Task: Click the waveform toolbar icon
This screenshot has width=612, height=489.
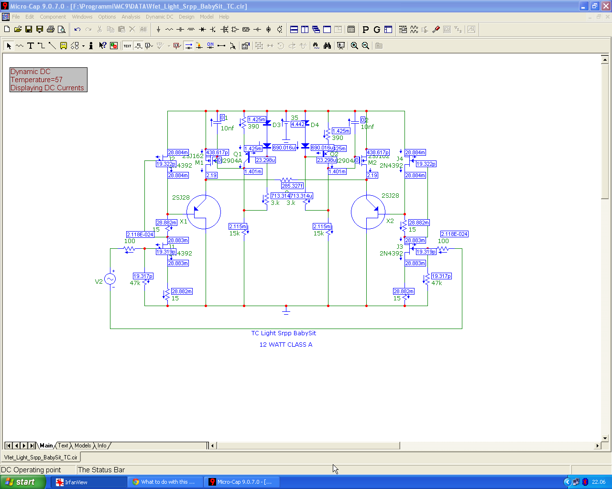Action: click(x=414, y=30)
